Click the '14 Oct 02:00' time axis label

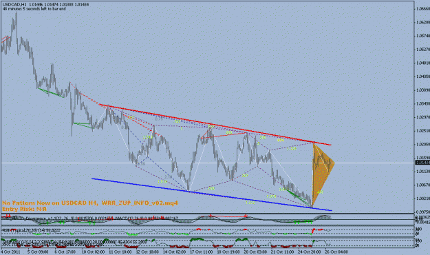[x=175, y=252]
